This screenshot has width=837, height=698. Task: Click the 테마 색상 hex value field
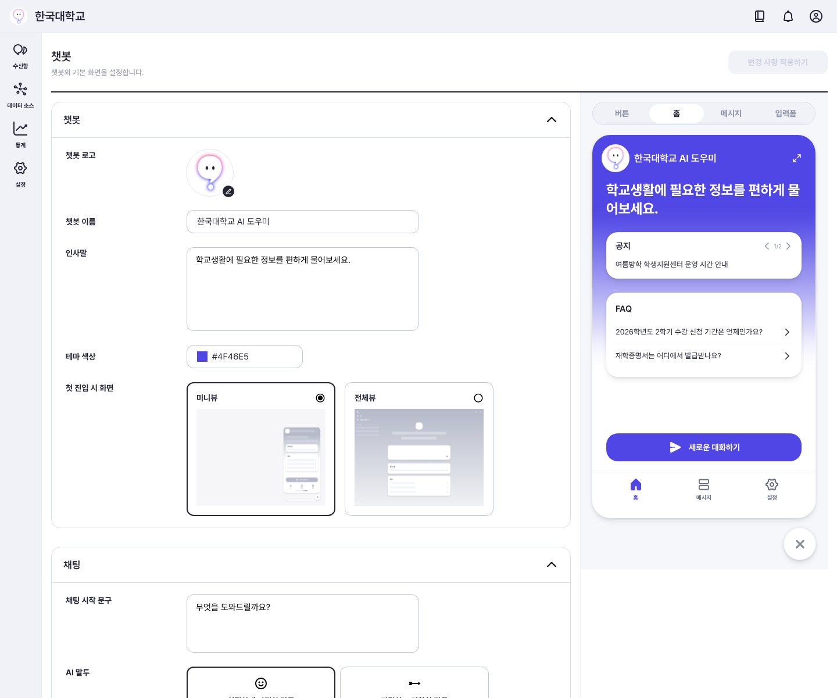[245, 357]
